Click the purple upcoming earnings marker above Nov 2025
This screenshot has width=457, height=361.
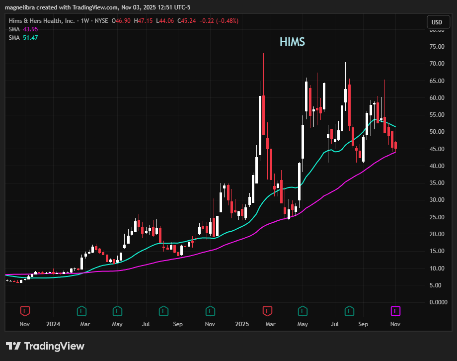point(395,311)
